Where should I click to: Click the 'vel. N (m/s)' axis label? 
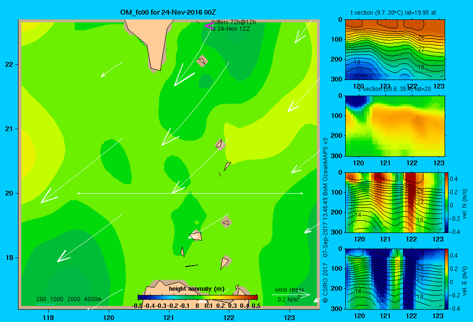[x=464, y=204]
